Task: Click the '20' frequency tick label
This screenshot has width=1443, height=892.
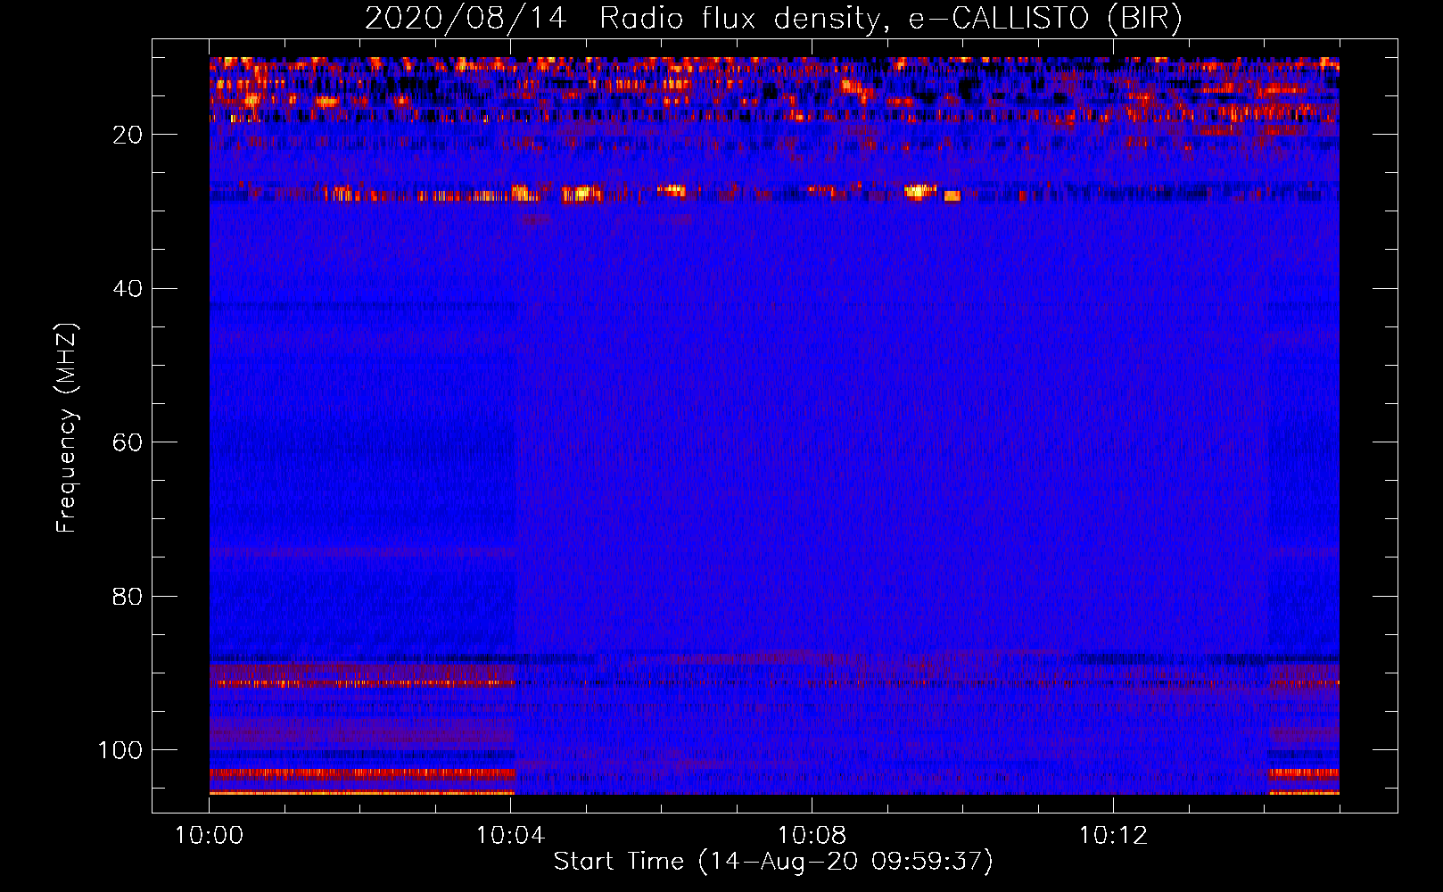Action: click(128, 135)
